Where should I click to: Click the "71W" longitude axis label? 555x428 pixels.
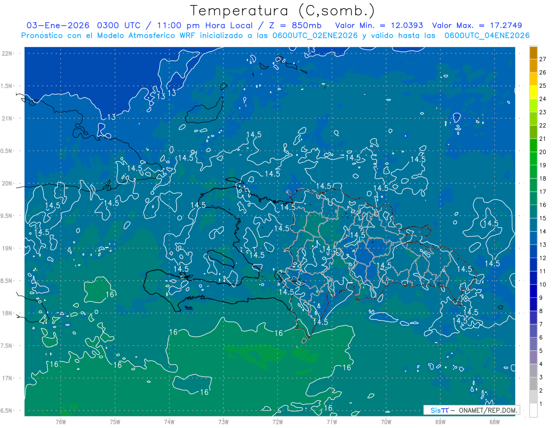point(332,422)
